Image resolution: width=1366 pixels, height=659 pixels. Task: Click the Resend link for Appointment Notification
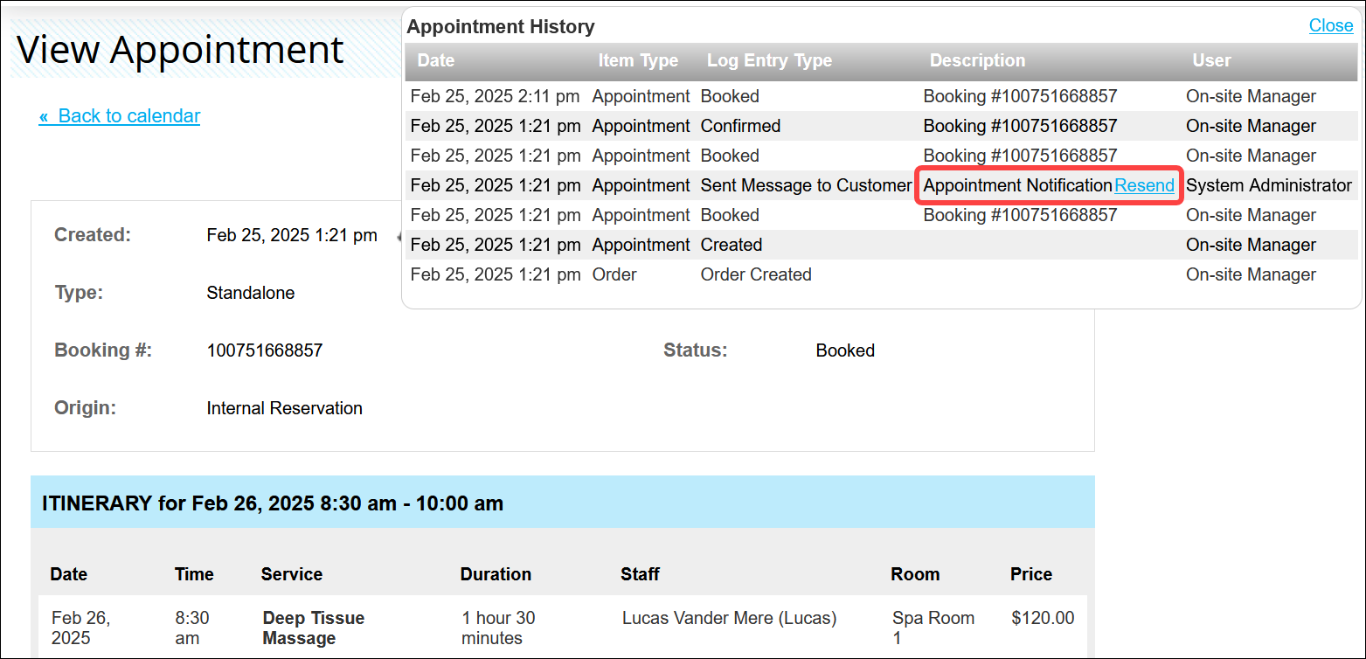tap(1144, 185)
